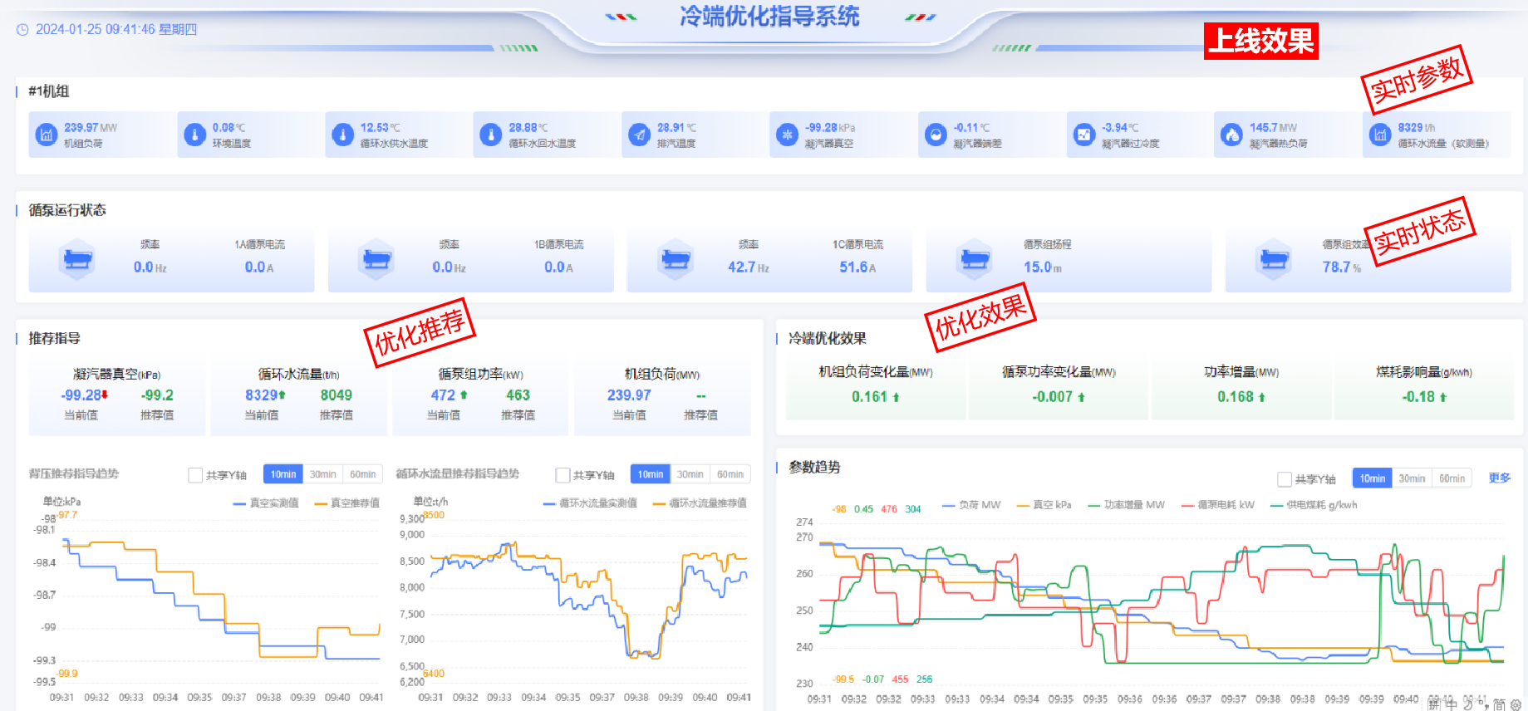Screen dimensions: 1528x711
Task: Click the 1C循泵 pump icon
Action: (676, 260)
